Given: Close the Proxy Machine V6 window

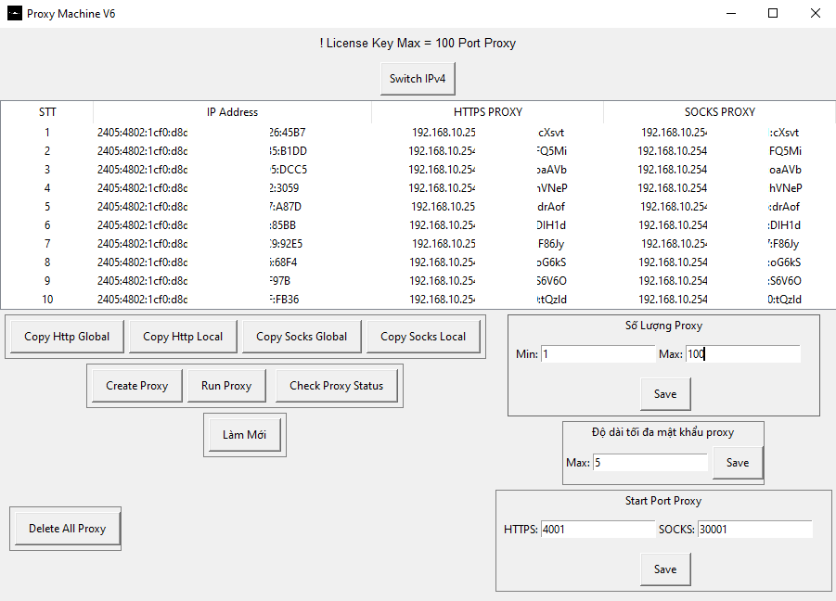Looking at the screenshot, I should coord(816,13).
